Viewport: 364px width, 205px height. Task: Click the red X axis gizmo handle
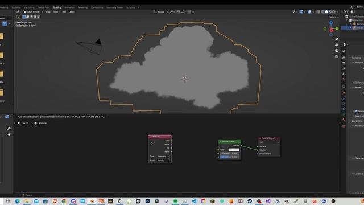(x=332, y=30)
